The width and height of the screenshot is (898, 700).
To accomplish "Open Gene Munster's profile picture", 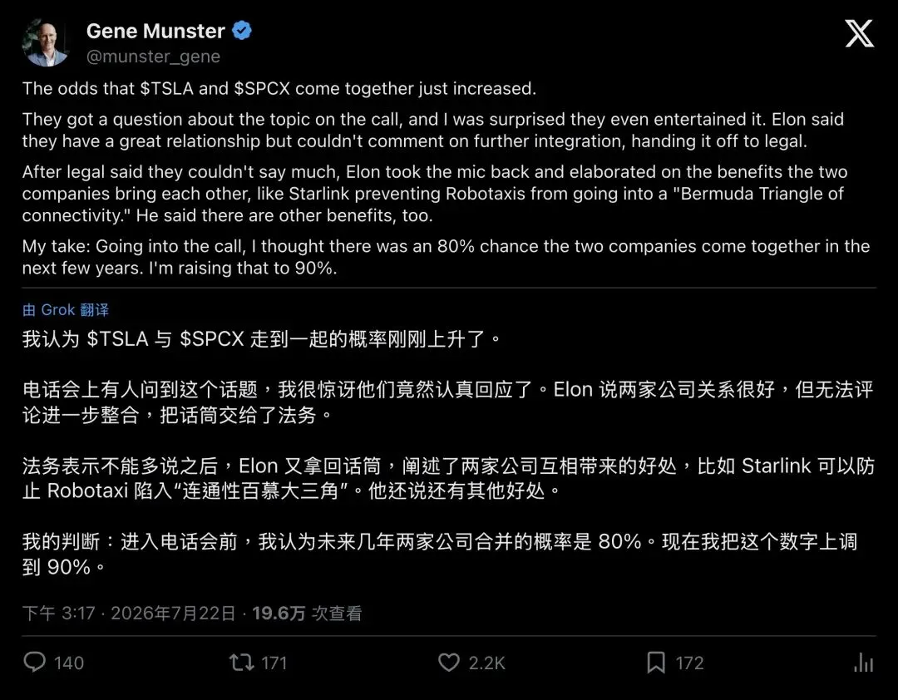I will coord(45,43).
